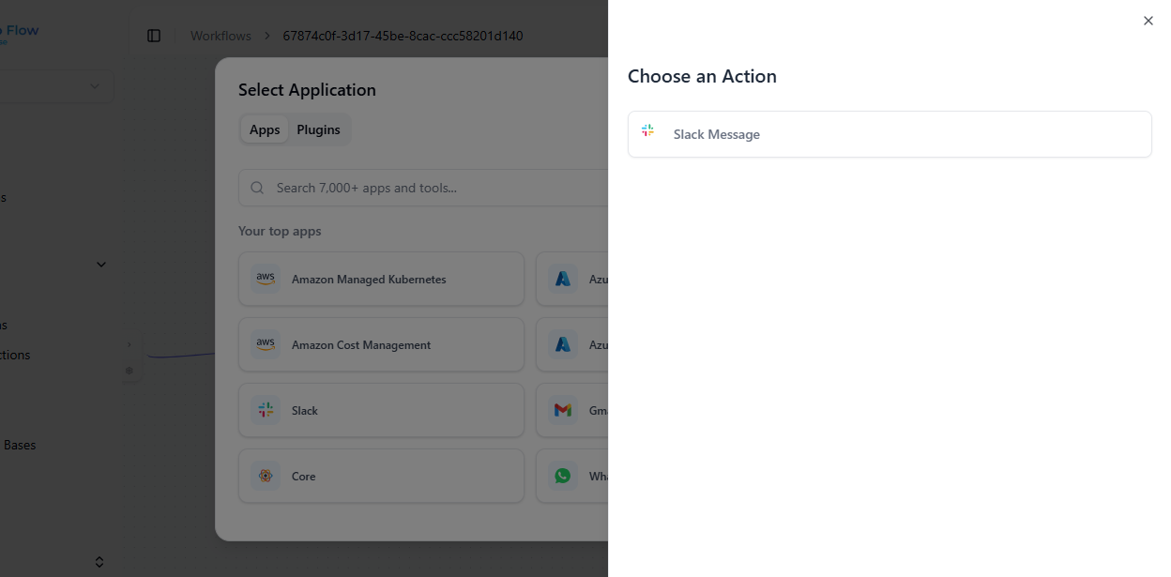Viewport: 1171px width, 577px height.
Task: Click the Gmail envelope icon
Action: [563, 410]
